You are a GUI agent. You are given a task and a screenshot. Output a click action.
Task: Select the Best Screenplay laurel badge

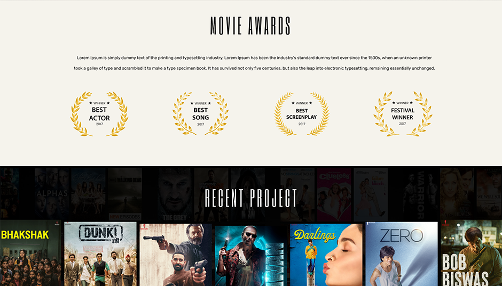coord(302,113)
